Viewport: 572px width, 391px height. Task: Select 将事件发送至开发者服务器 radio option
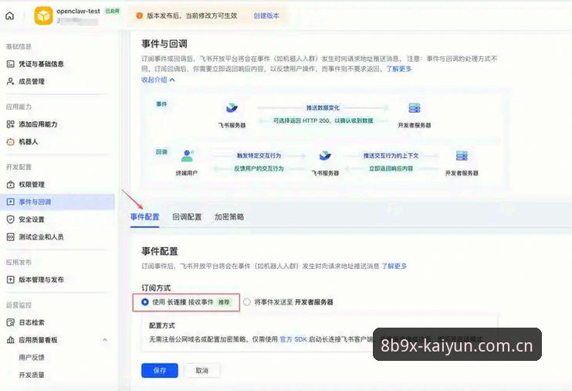click(x=247, y=302)
